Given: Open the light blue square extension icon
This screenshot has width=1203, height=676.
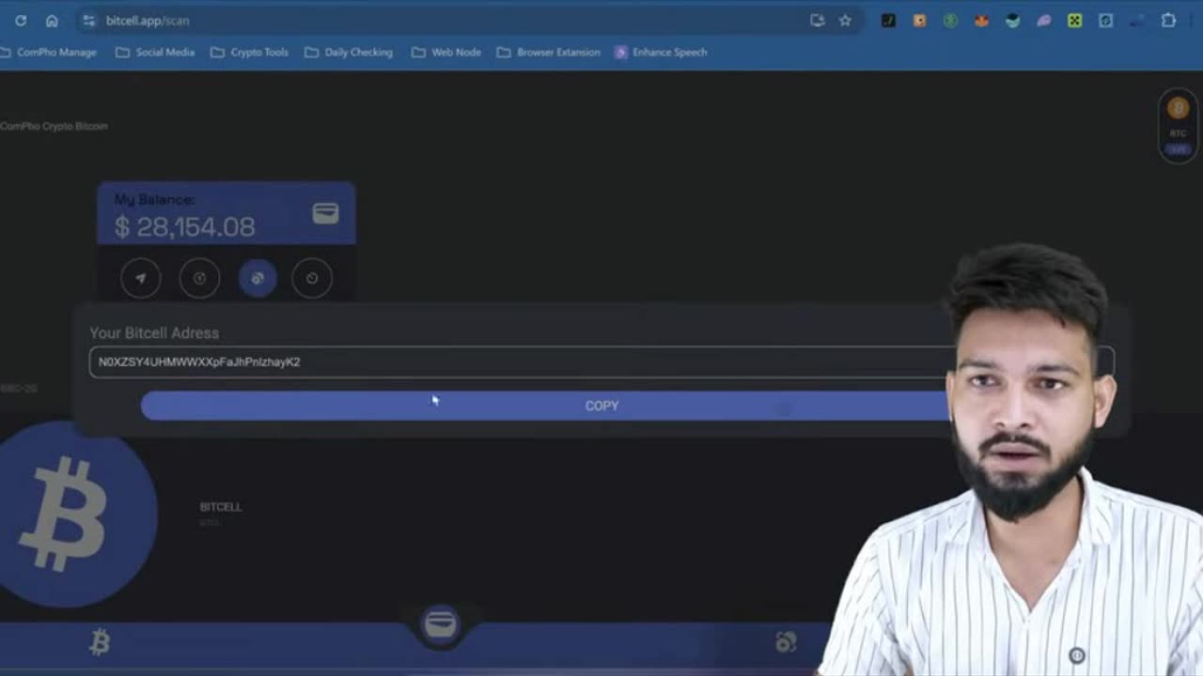Looking at the screenshot, I should 1106,21.
